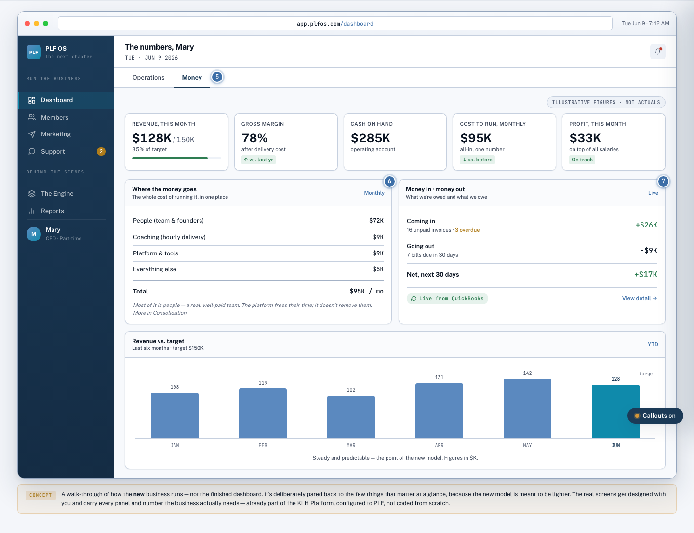Switch to the Operations tab

click(148, 78)
